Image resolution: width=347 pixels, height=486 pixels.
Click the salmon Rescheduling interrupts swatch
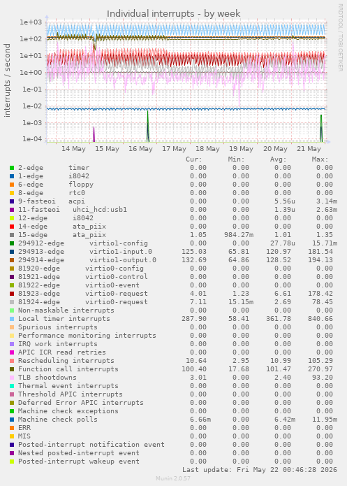point(12,361)
